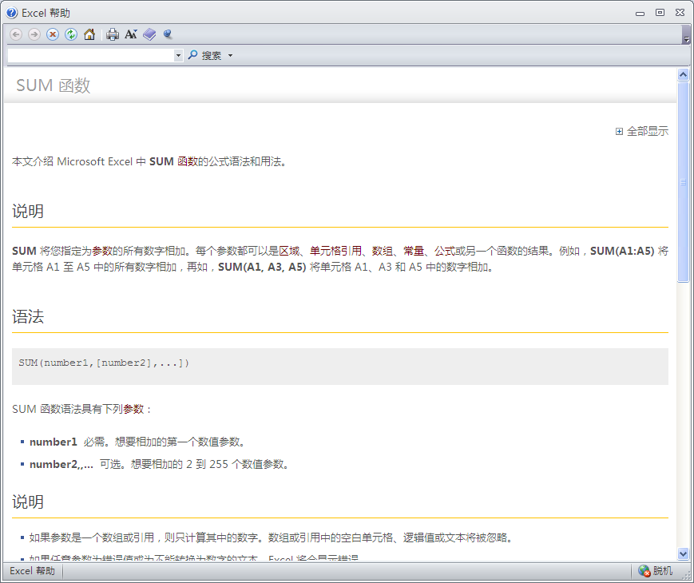Expand all sections with 全部显示
Viewport: 694px width, 583px height.
click(642, 131)
